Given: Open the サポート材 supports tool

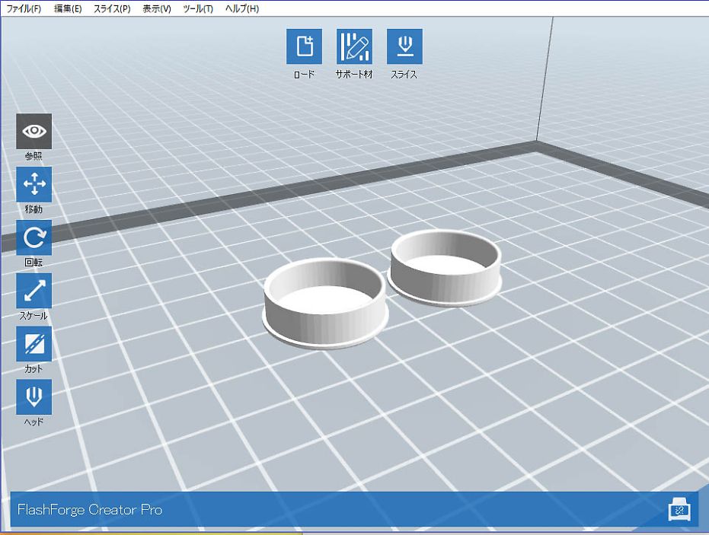Looking at the screenshot, I should click(354, 46).
